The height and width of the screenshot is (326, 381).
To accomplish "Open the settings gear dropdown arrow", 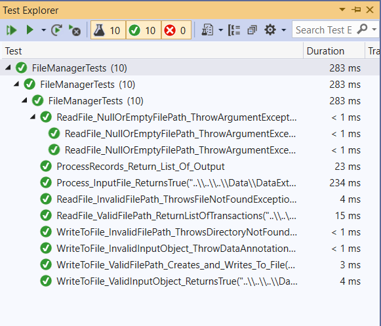I will (x=283, y=30).
